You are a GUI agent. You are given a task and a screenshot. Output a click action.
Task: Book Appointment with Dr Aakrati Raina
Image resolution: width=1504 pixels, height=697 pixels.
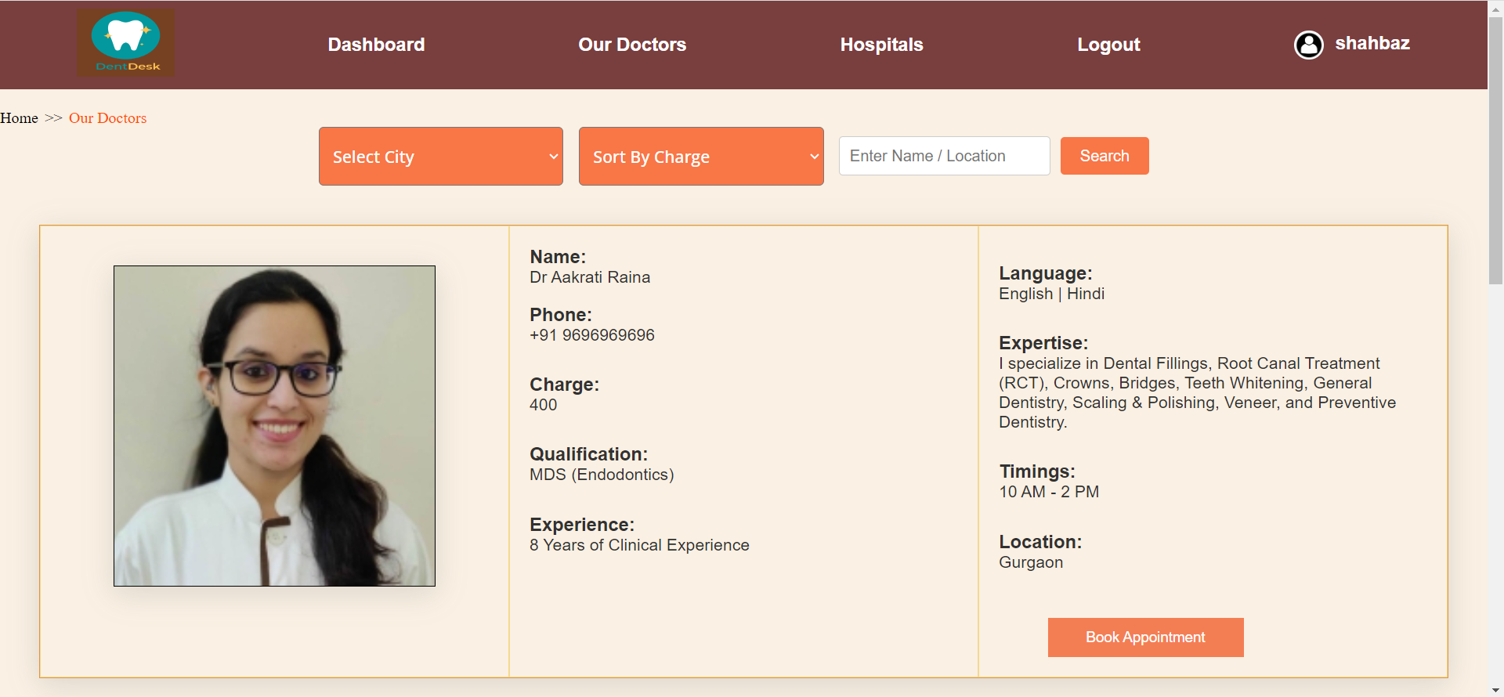(1144, 637)
